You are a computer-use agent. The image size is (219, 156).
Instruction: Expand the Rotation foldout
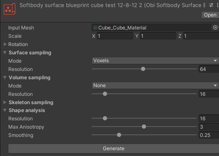click(5, 44)
